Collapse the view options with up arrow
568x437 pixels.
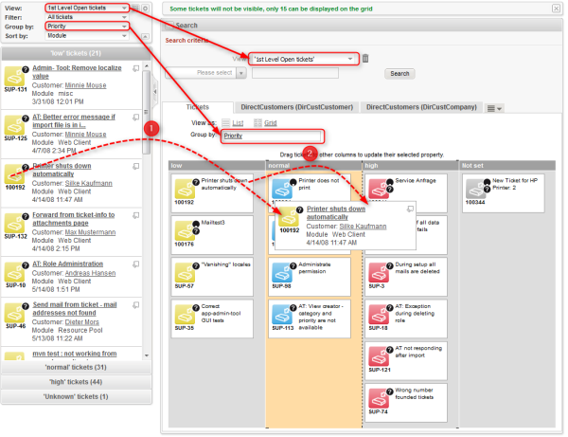[145, 36]
